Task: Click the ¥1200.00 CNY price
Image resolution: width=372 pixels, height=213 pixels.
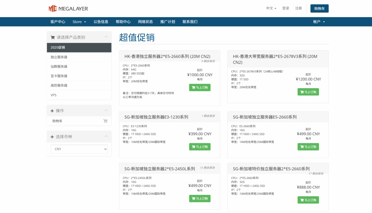Action: pos(308,79)
